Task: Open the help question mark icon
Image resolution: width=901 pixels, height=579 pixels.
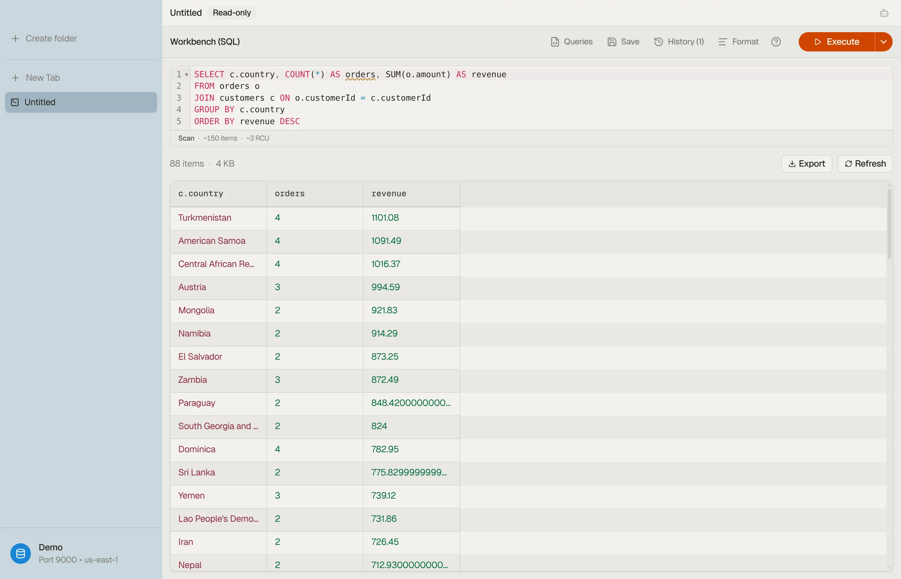Action: coord(776,42)
